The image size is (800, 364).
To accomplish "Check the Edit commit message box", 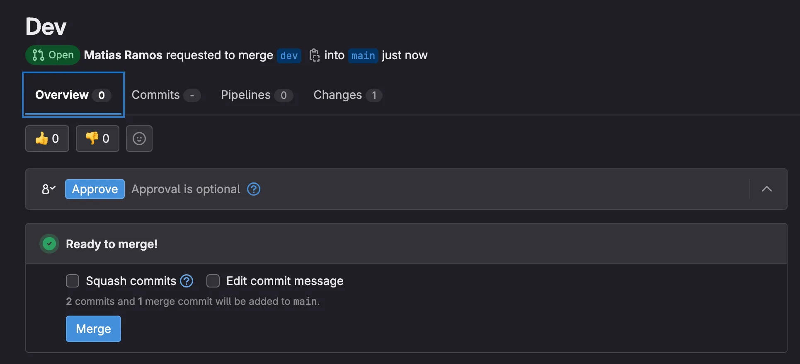I will click(x=213, y=281).
